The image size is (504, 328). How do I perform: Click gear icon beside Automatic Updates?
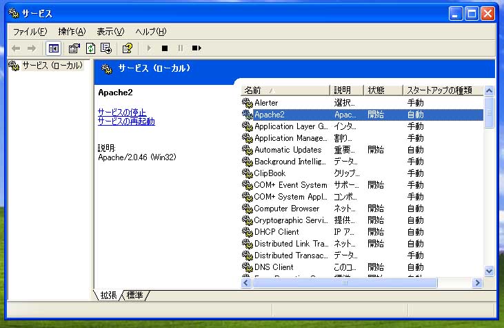pyautogui.click(x=248, y=150)
